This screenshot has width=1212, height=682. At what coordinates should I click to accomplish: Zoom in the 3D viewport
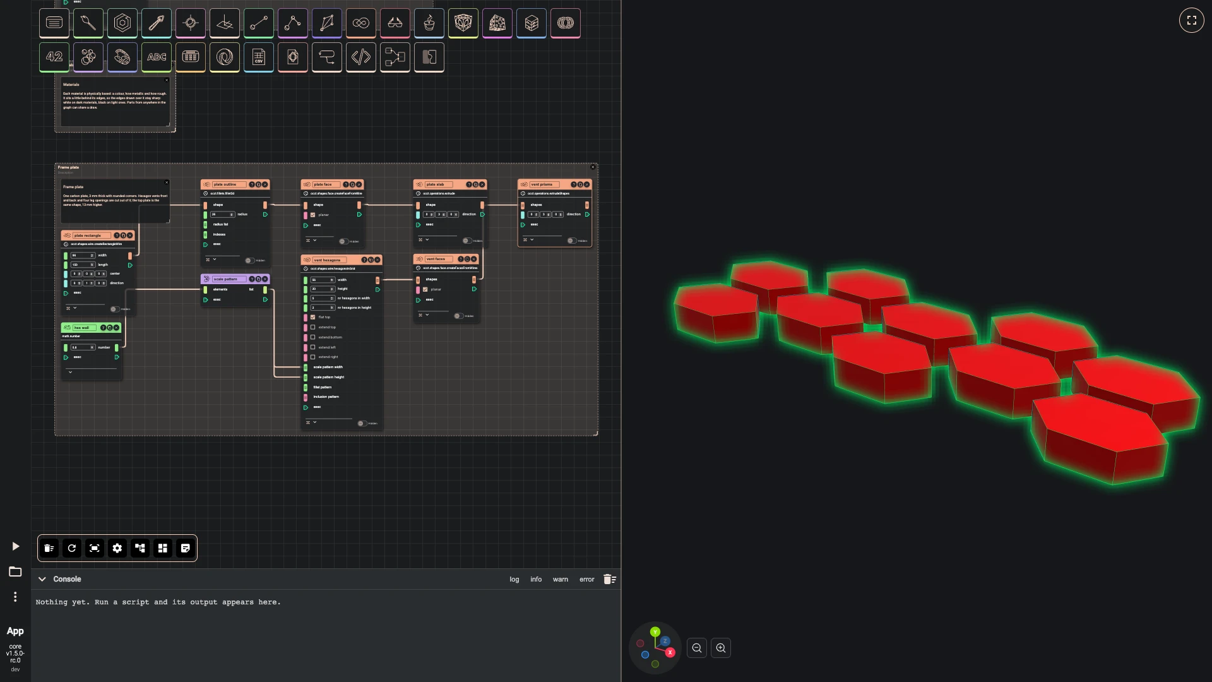click(x=721, y=648)
